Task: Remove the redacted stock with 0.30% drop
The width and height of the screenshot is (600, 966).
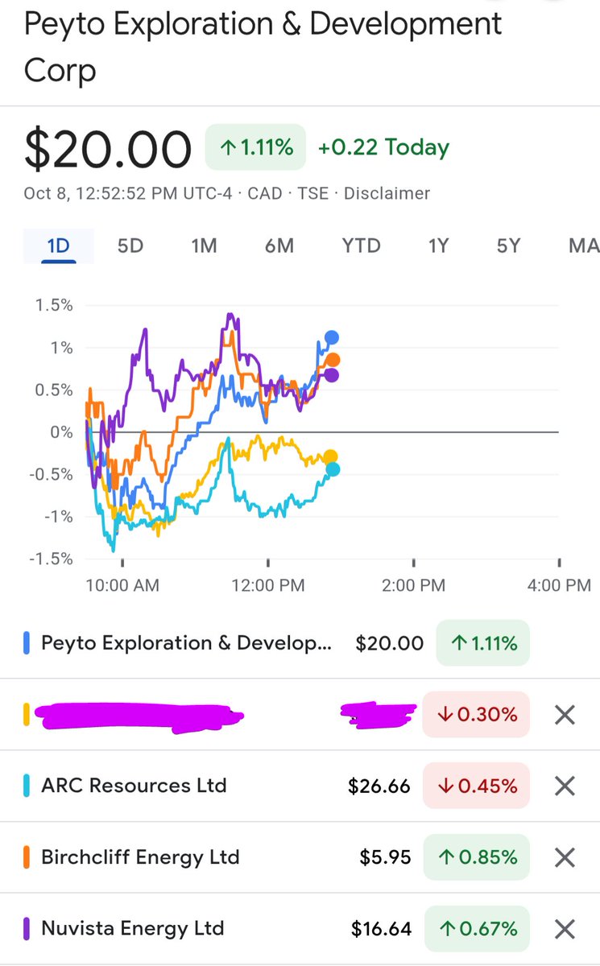Action: coord(565,714)
